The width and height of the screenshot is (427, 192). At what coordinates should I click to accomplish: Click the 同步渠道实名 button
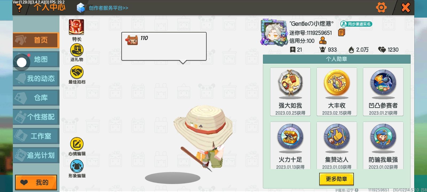pyautogui.click(x=356, y=24)
